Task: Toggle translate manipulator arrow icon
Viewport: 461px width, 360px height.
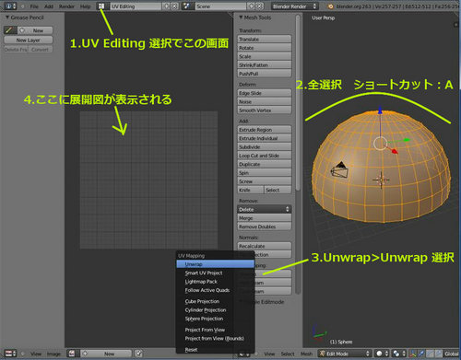Action: (421, 354)
